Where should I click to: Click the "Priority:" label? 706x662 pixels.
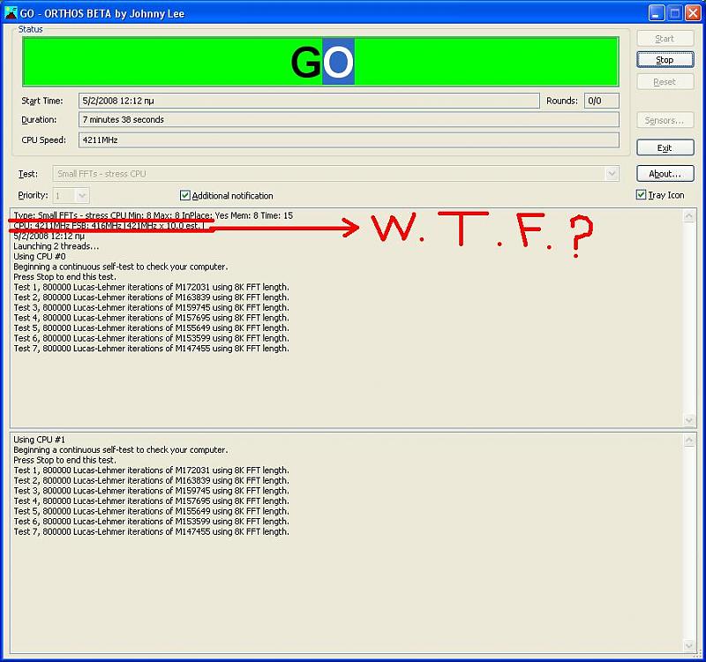[x=33, y=195]
